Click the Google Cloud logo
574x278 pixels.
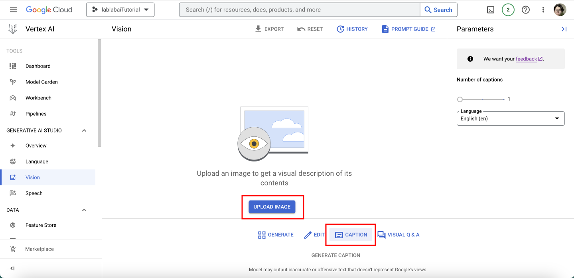point(49,10)
